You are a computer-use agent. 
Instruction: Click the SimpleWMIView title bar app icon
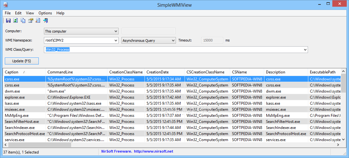point(6,4)
